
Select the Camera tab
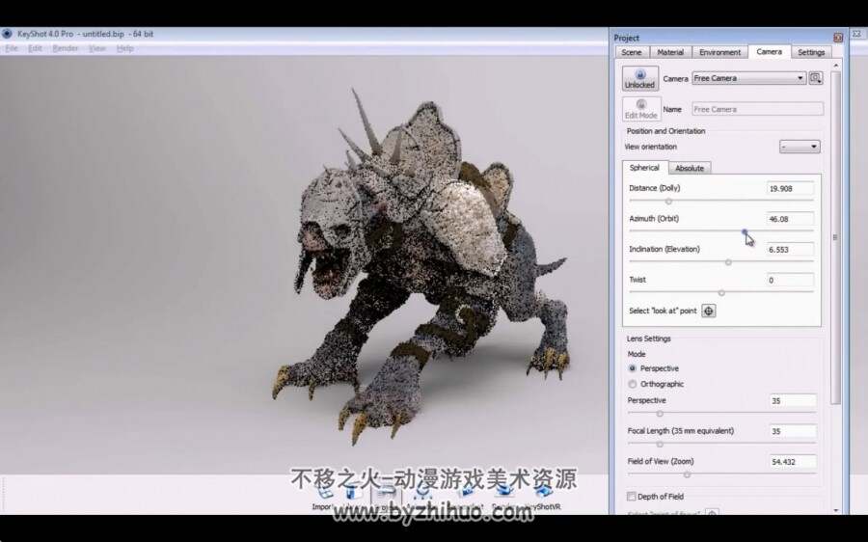[x=769, y=51]
